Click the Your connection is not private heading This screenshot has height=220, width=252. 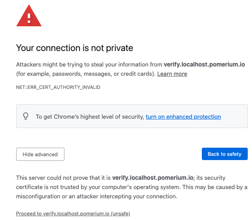74,48
